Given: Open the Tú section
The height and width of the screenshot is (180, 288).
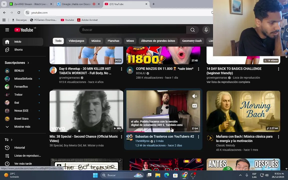Looking at the screenshot, I should (9, 140).
